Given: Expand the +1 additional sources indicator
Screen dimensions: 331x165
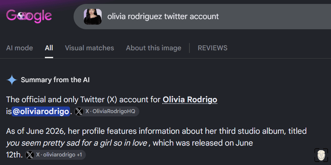Looking at the screenshot, I should [80, 155].
